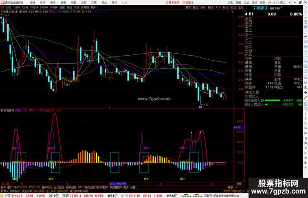Select the pencil drawing icon in sidebar
The height and width of the screenshot is (198, 308).
tap(306, 98)
